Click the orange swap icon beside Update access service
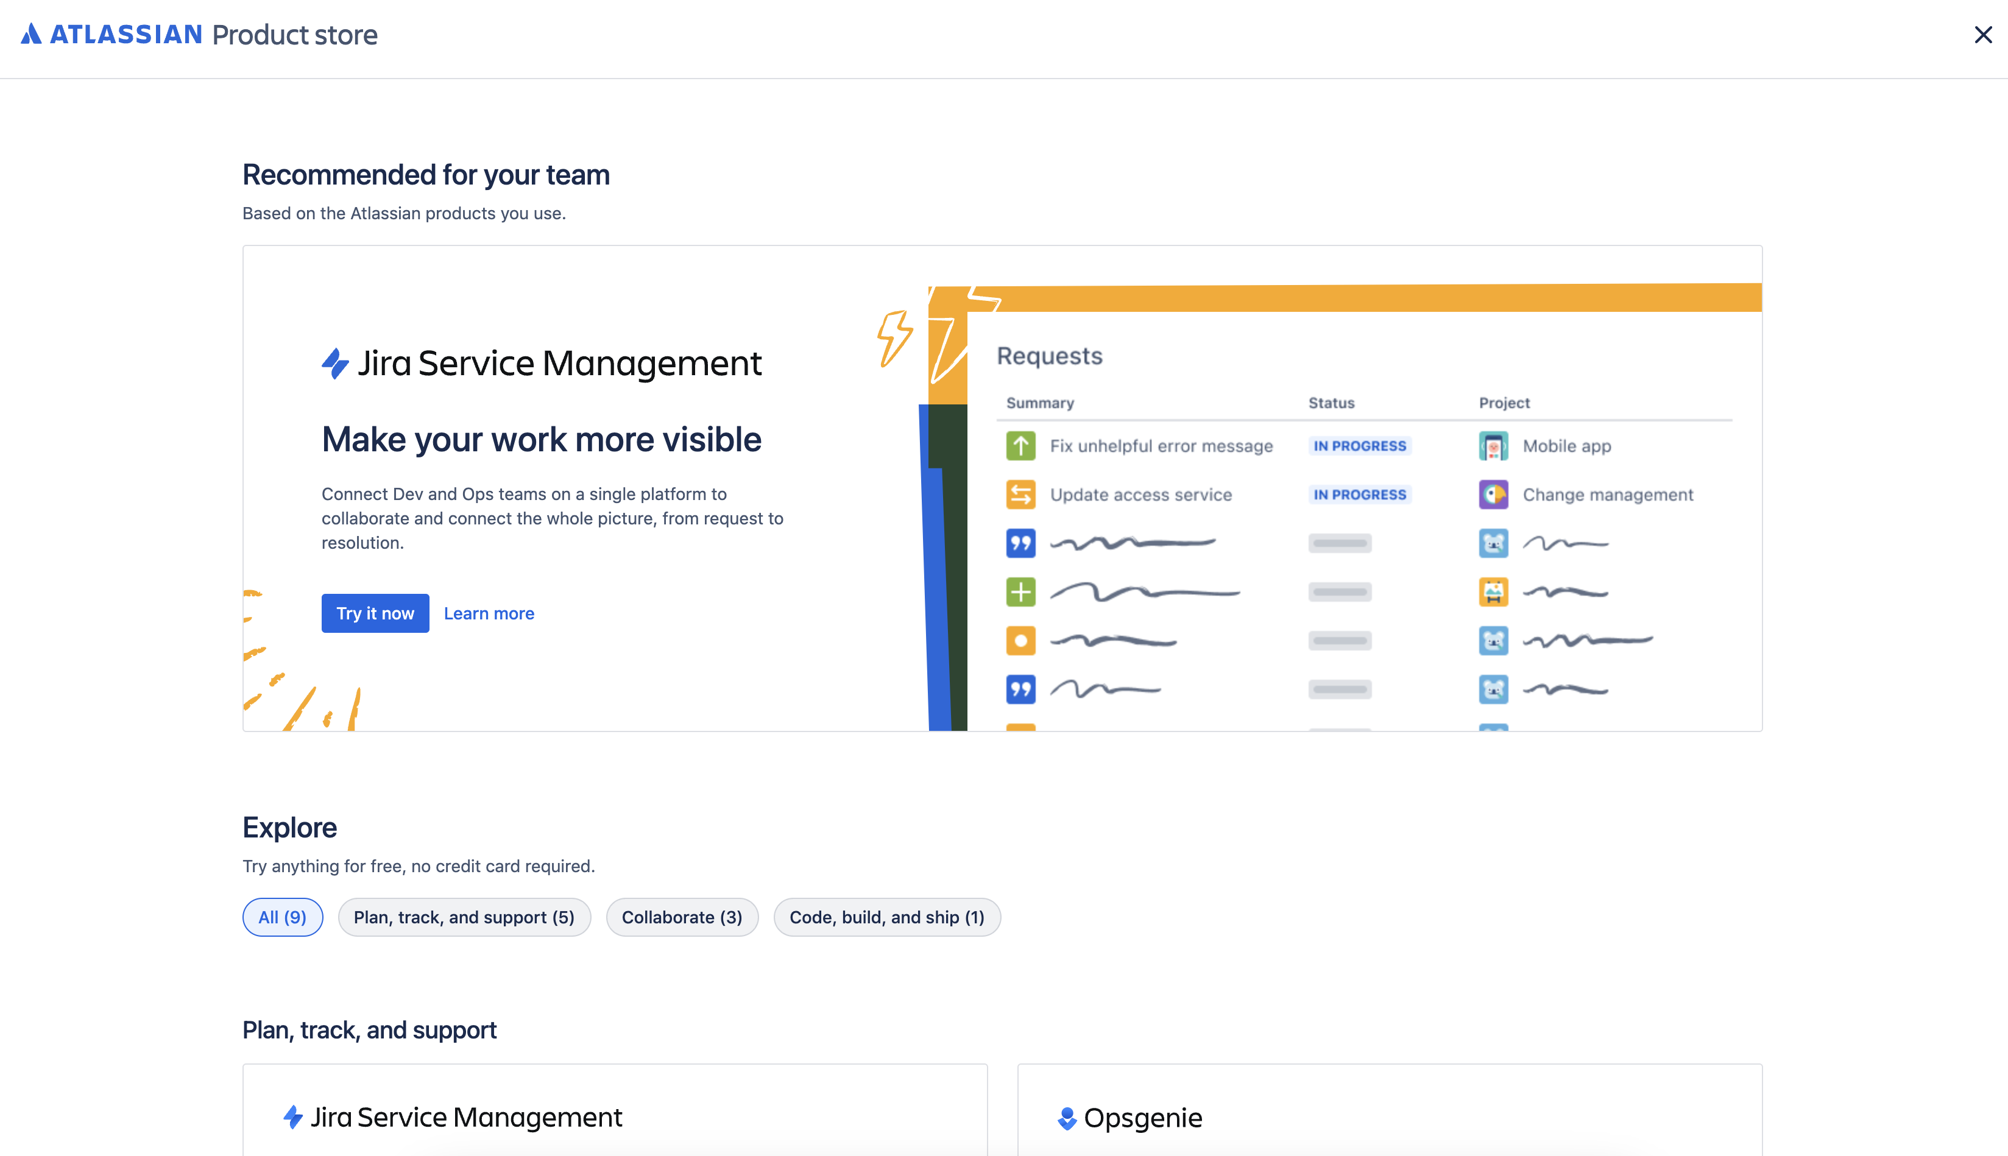 (x=1020, y=495)
